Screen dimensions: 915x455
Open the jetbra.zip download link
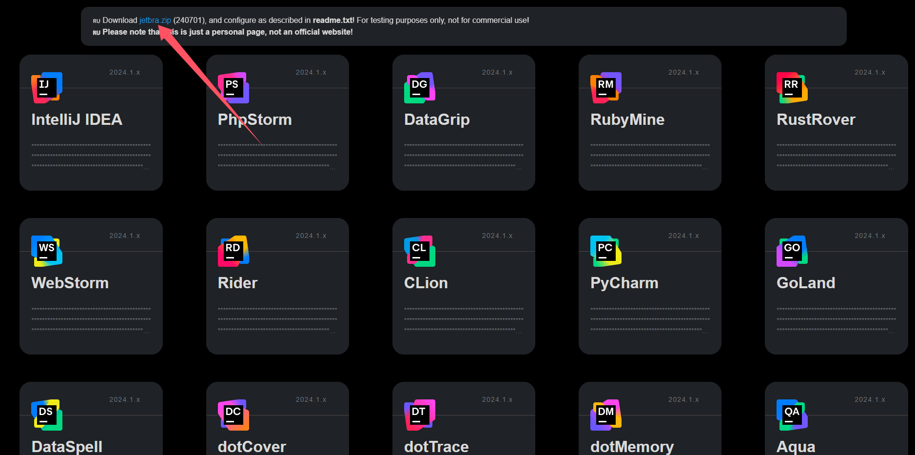[155, 20]
